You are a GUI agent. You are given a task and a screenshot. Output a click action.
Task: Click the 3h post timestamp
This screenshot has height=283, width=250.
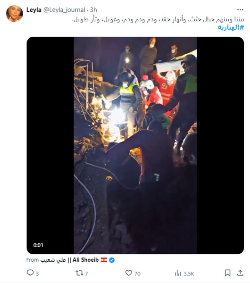[93, 10]
